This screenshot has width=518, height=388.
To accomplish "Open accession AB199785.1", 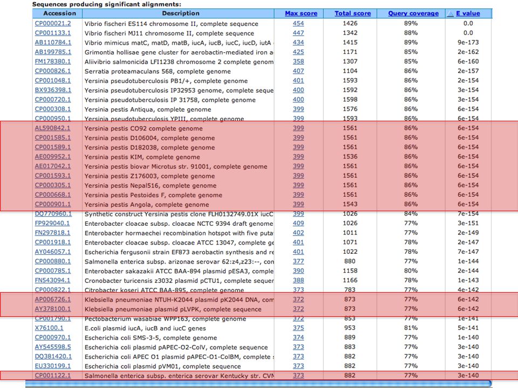I will (53, 52).
